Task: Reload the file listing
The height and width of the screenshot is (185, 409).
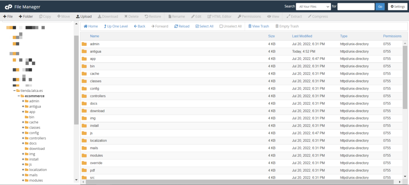Action: (x=182, y=26)
